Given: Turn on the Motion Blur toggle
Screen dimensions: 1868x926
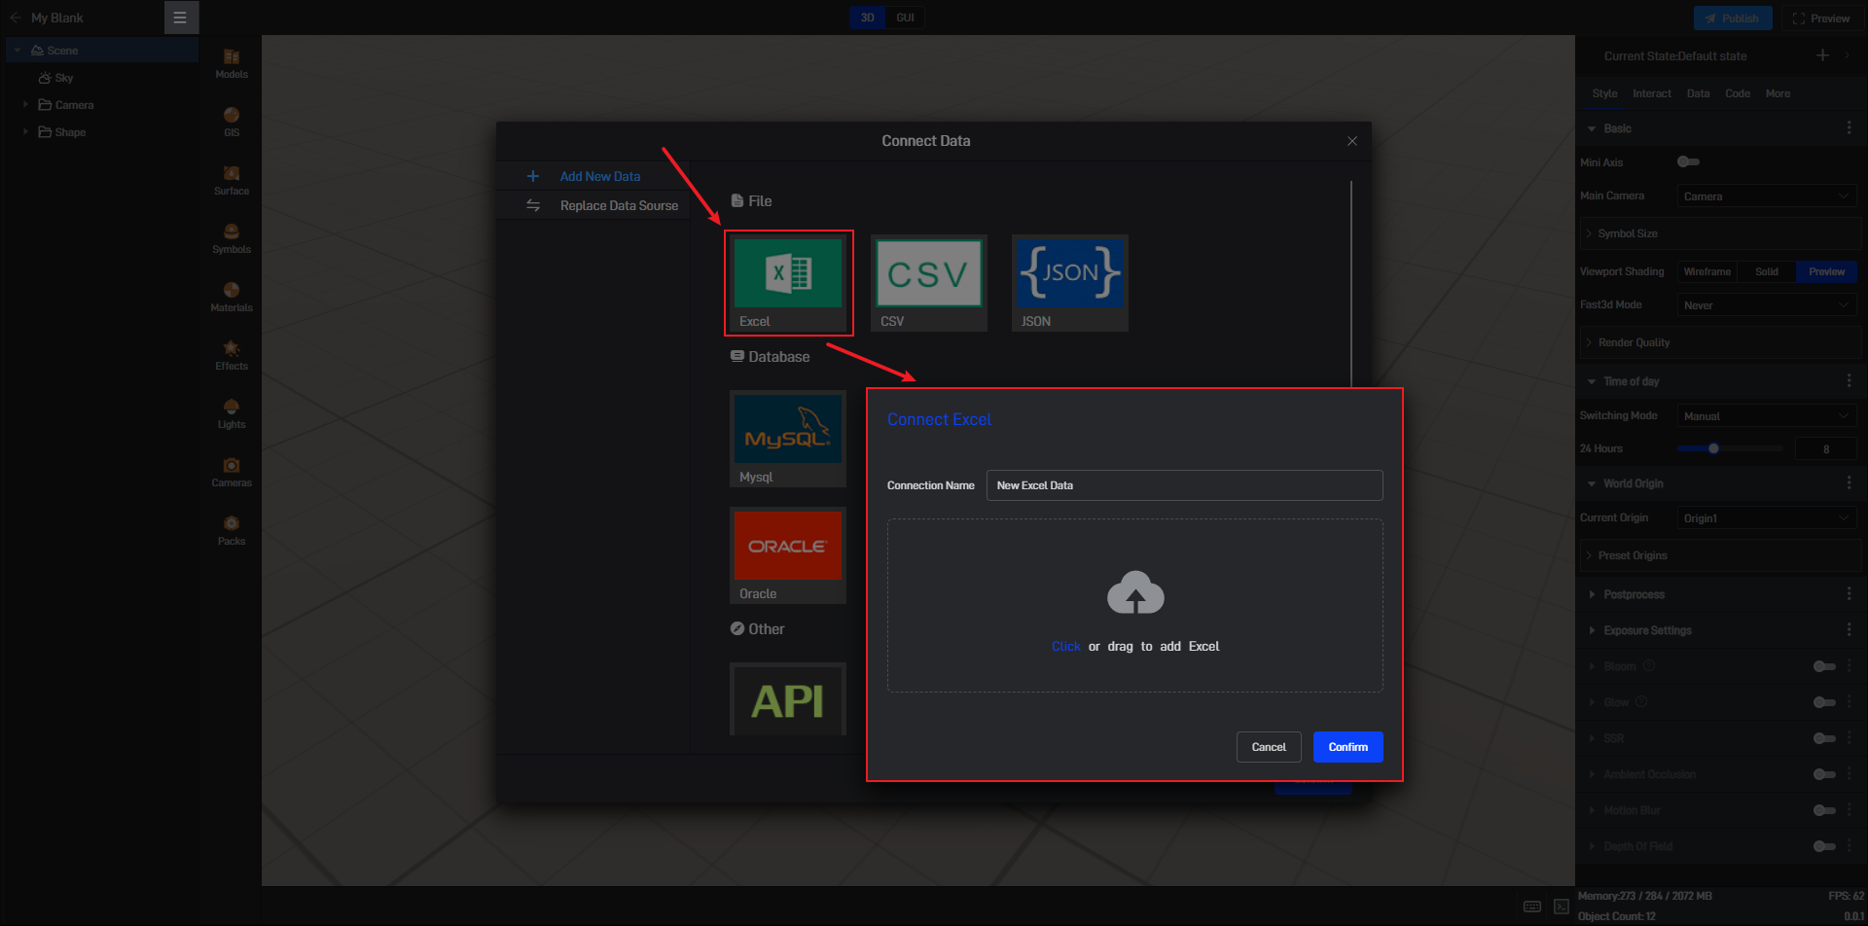Looking at the screenshot, I should (x=1824, y=810).
